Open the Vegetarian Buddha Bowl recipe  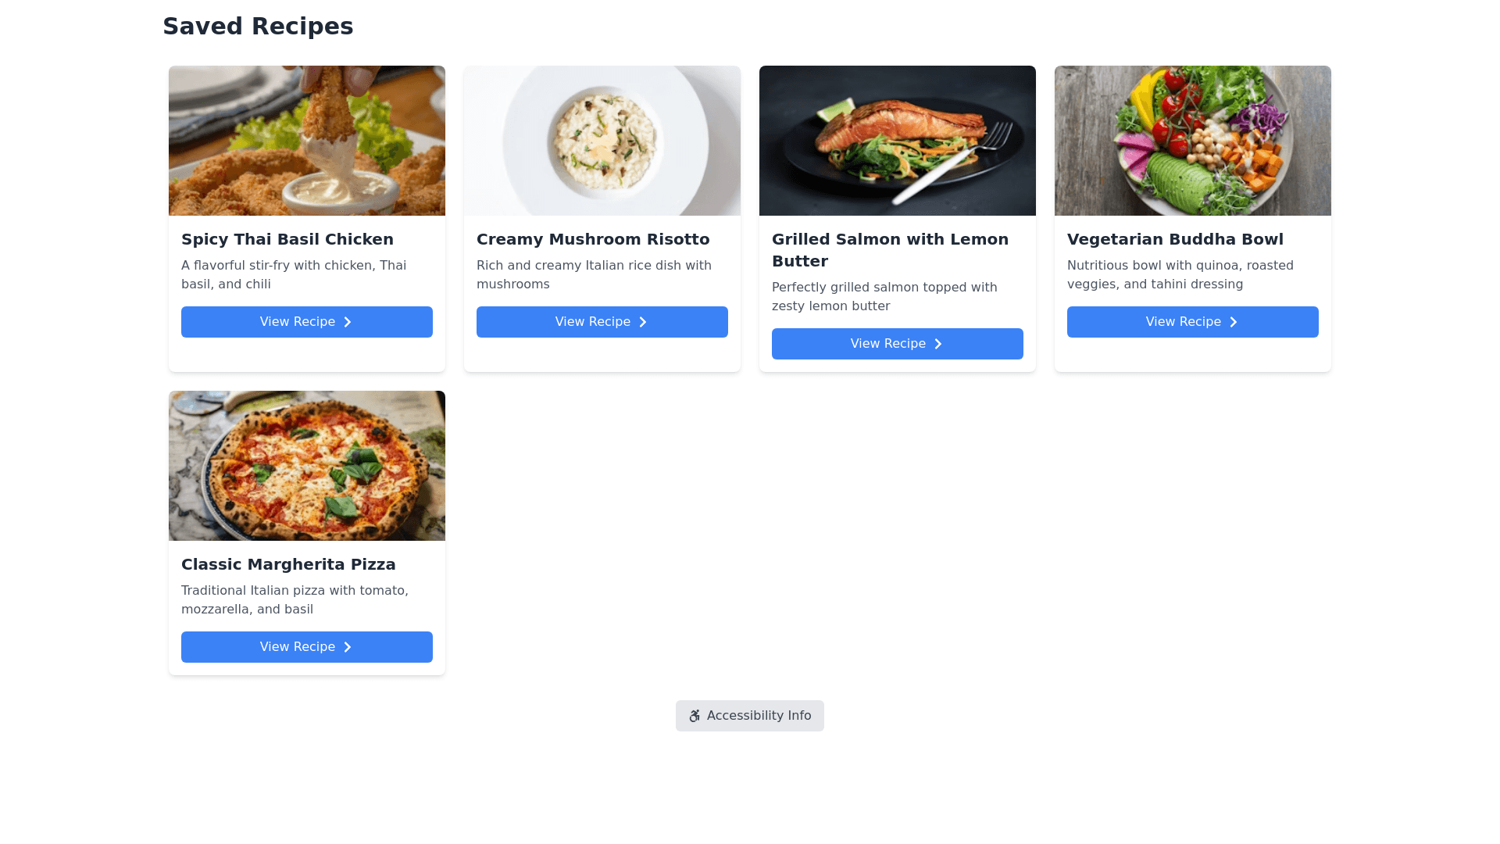point(1192,322)
